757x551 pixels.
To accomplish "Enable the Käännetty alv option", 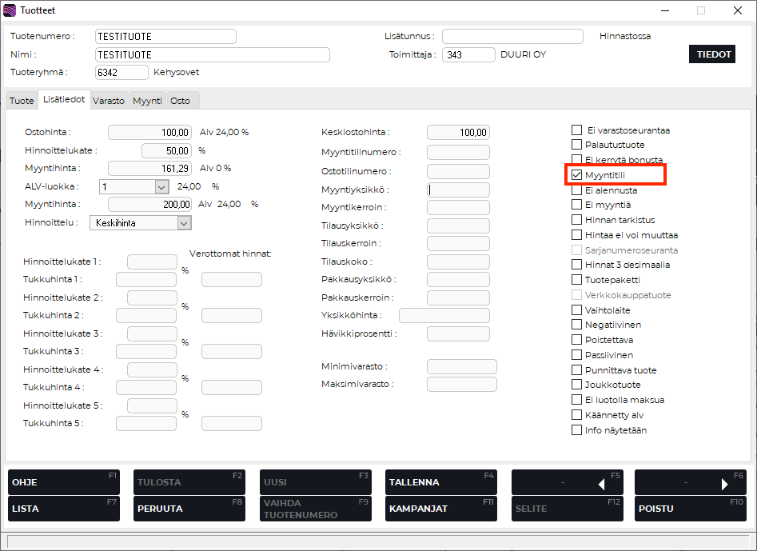I will tap(577, 415).
